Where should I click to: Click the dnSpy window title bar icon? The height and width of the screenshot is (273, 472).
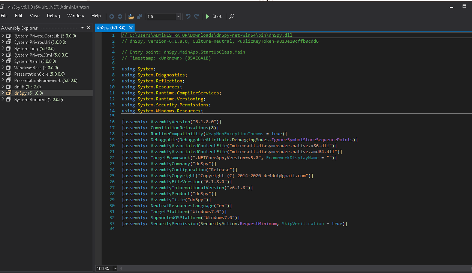click(x=2, y=7)
